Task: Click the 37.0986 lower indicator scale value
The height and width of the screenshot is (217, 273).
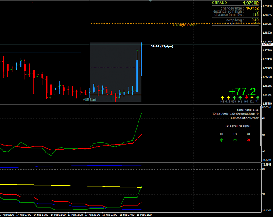Action: pos(266,210)
